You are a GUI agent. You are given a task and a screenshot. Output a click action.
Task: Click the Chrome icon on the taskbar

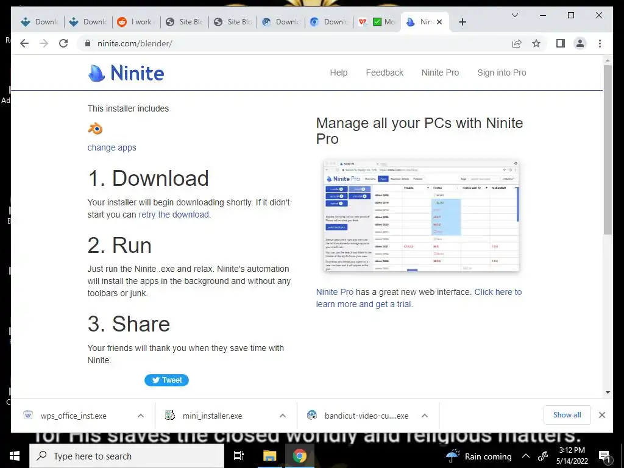(300, 456)
